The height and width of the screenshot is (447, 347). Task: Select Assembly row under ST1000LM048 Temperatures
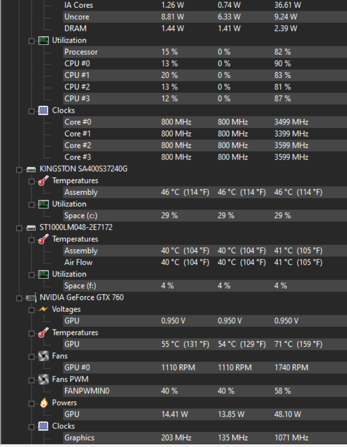(x=205, y=251)
